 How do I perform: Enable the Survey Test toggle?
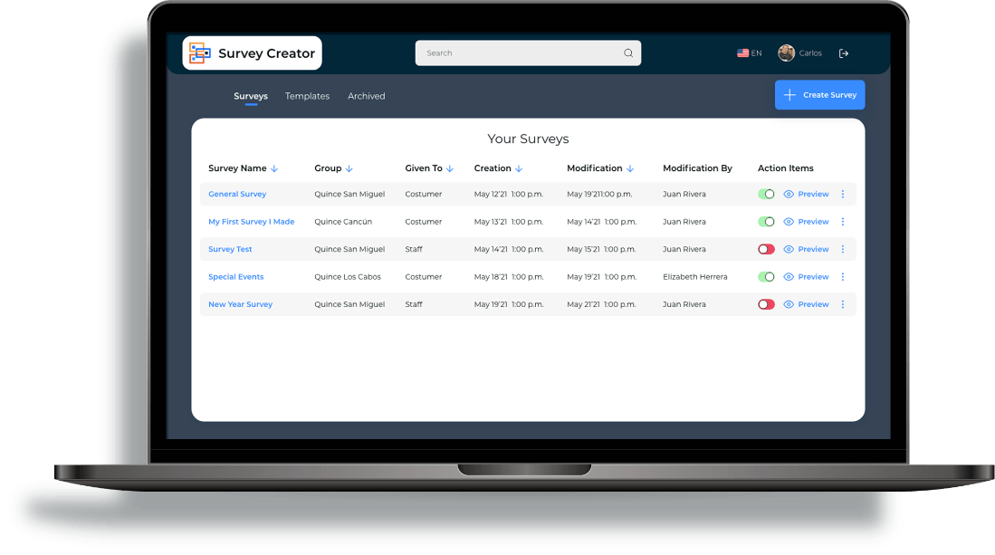click(765, 249)
